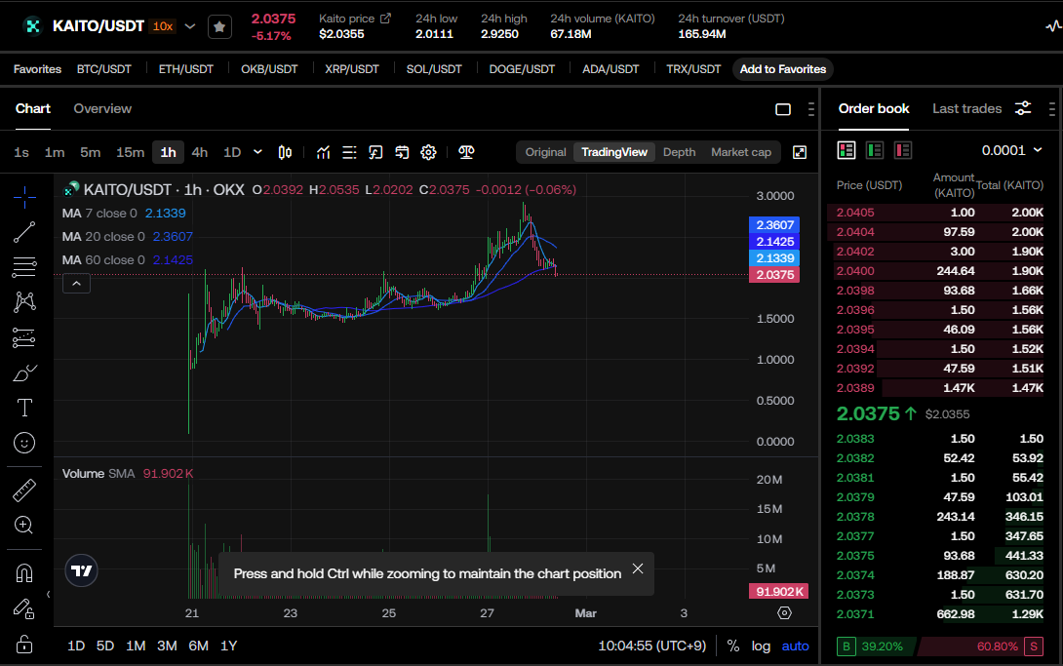Image resolution: width=1063 pixels, height=666 pixels.
Task: Set chart range to 1Y
Action: (x=228, y=646)
